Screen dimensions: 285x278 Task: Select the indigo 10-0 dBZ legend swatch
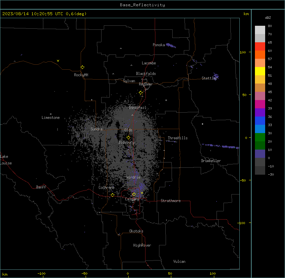coord(260,154)
